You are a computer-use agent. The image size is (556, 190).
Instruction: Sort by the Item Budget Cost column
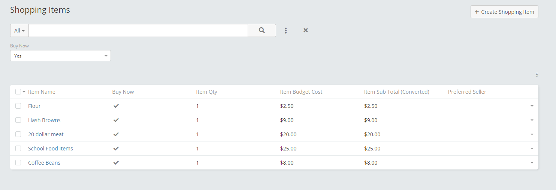click(301, 92)
